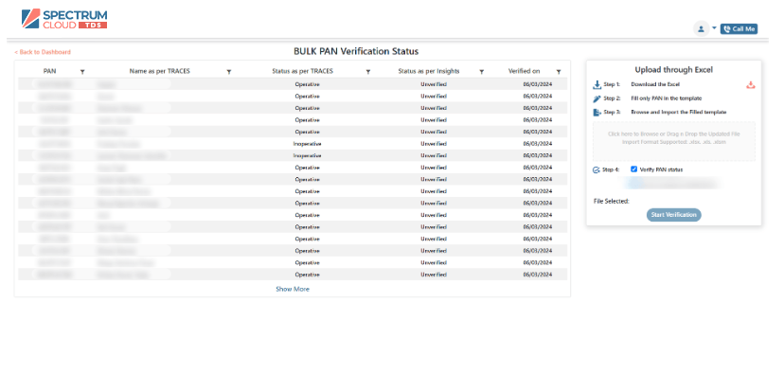Expand the user profile dropdown arrow
This screenshot has height=392, width=784.
[x=714, y=28]
